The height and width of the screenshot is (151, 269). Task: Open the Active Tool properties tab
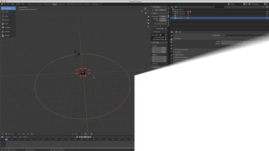point(171,36)
